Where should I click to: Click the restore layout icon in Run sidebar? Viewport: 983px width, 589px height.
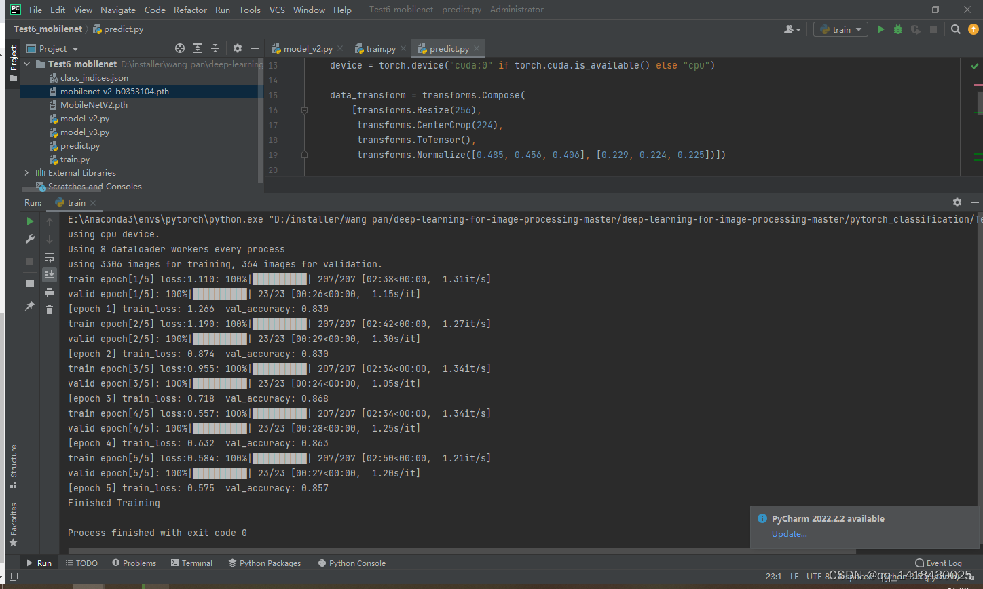click(x=30, y=284)
